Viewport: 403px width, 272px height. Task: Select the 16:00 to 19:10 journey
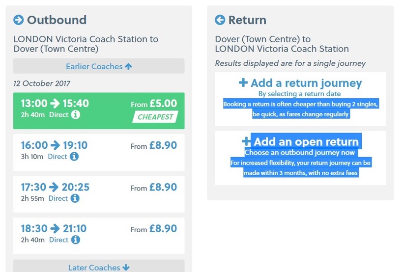[x=98, y=152]
